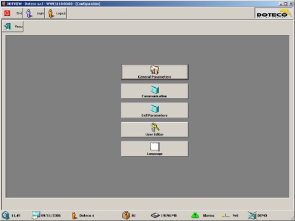Select the Doteco 4 user icon
The height and width of the screenshot is (221, 295).
coord(74,215)
